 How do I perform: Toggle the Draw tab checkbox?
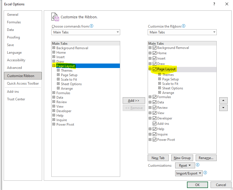(x=155, y=64)
